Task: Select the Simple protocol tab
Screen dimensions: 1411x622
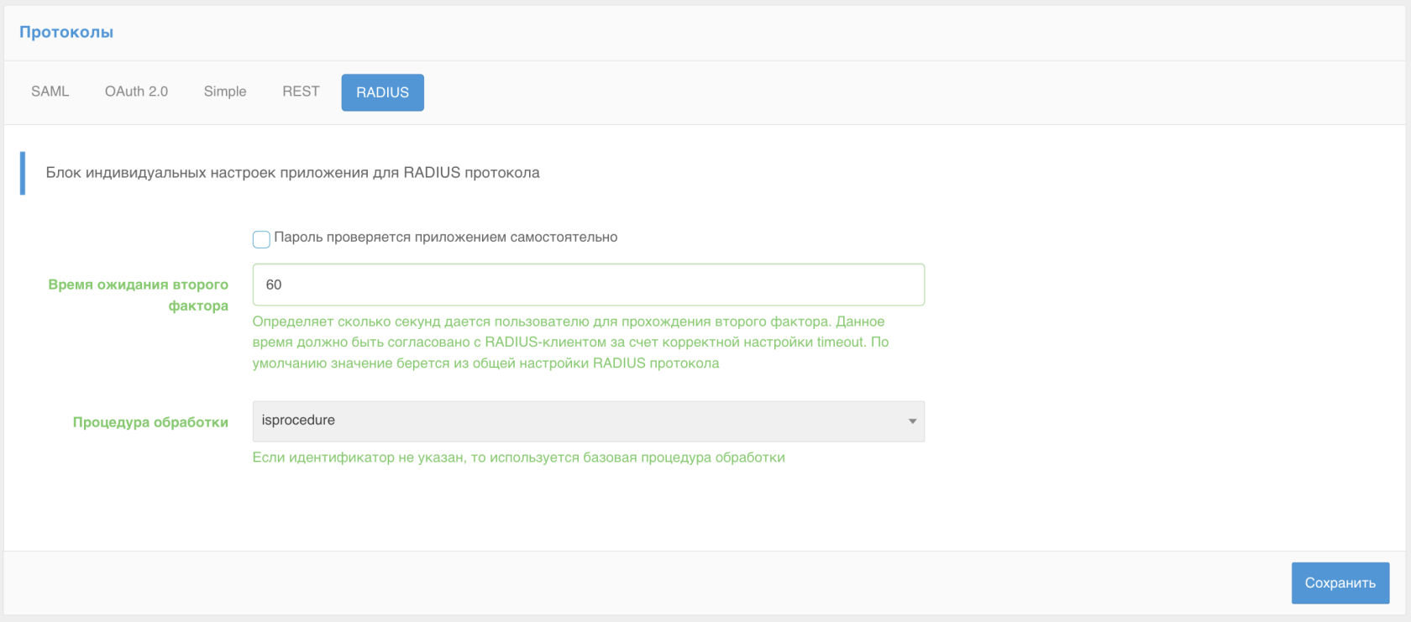Action: 225,91
